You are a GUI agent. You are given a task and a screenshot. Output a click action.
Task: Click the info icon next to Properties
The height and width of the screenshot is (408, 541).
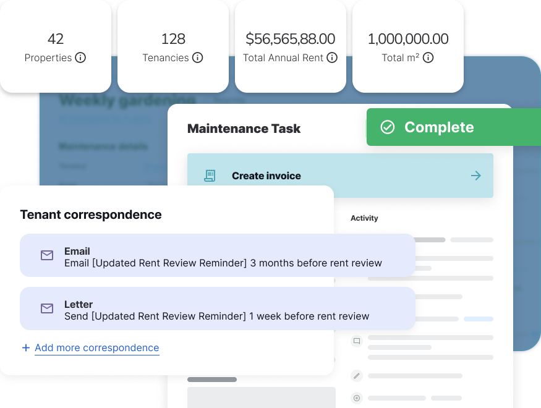coord(80,57)
